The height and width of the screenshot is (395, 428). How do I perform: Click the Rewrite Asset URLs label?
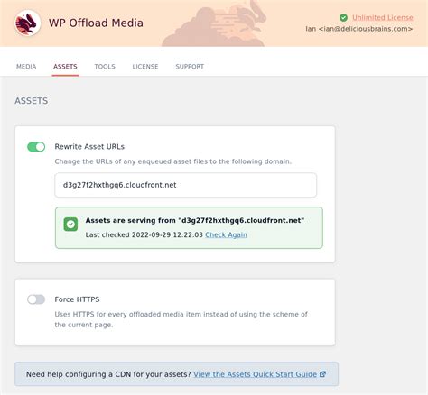89,147
